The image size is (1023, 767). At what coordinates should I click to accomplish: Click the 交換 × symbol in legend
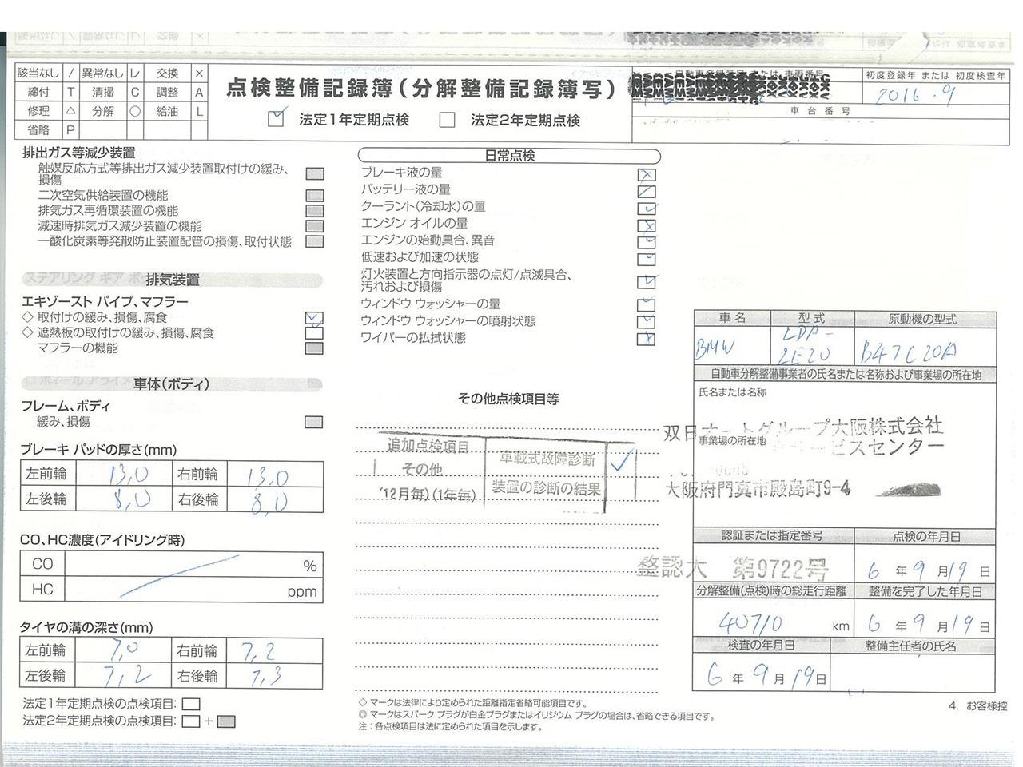click(x=199, y=74)
